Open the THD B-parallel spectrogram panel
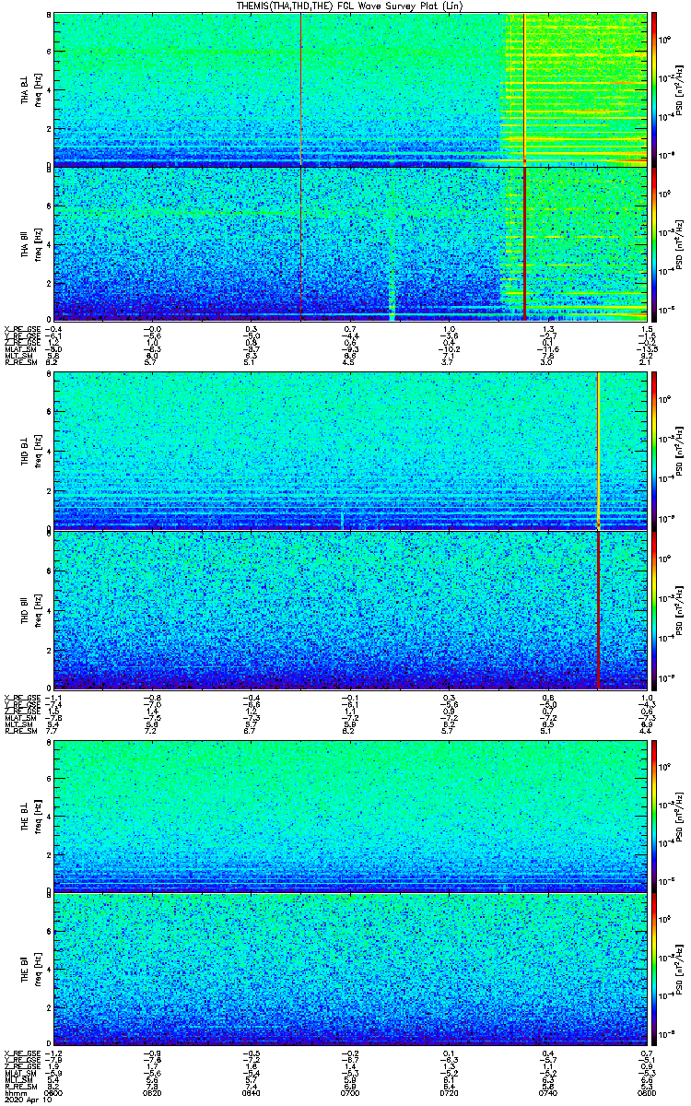 349,610
